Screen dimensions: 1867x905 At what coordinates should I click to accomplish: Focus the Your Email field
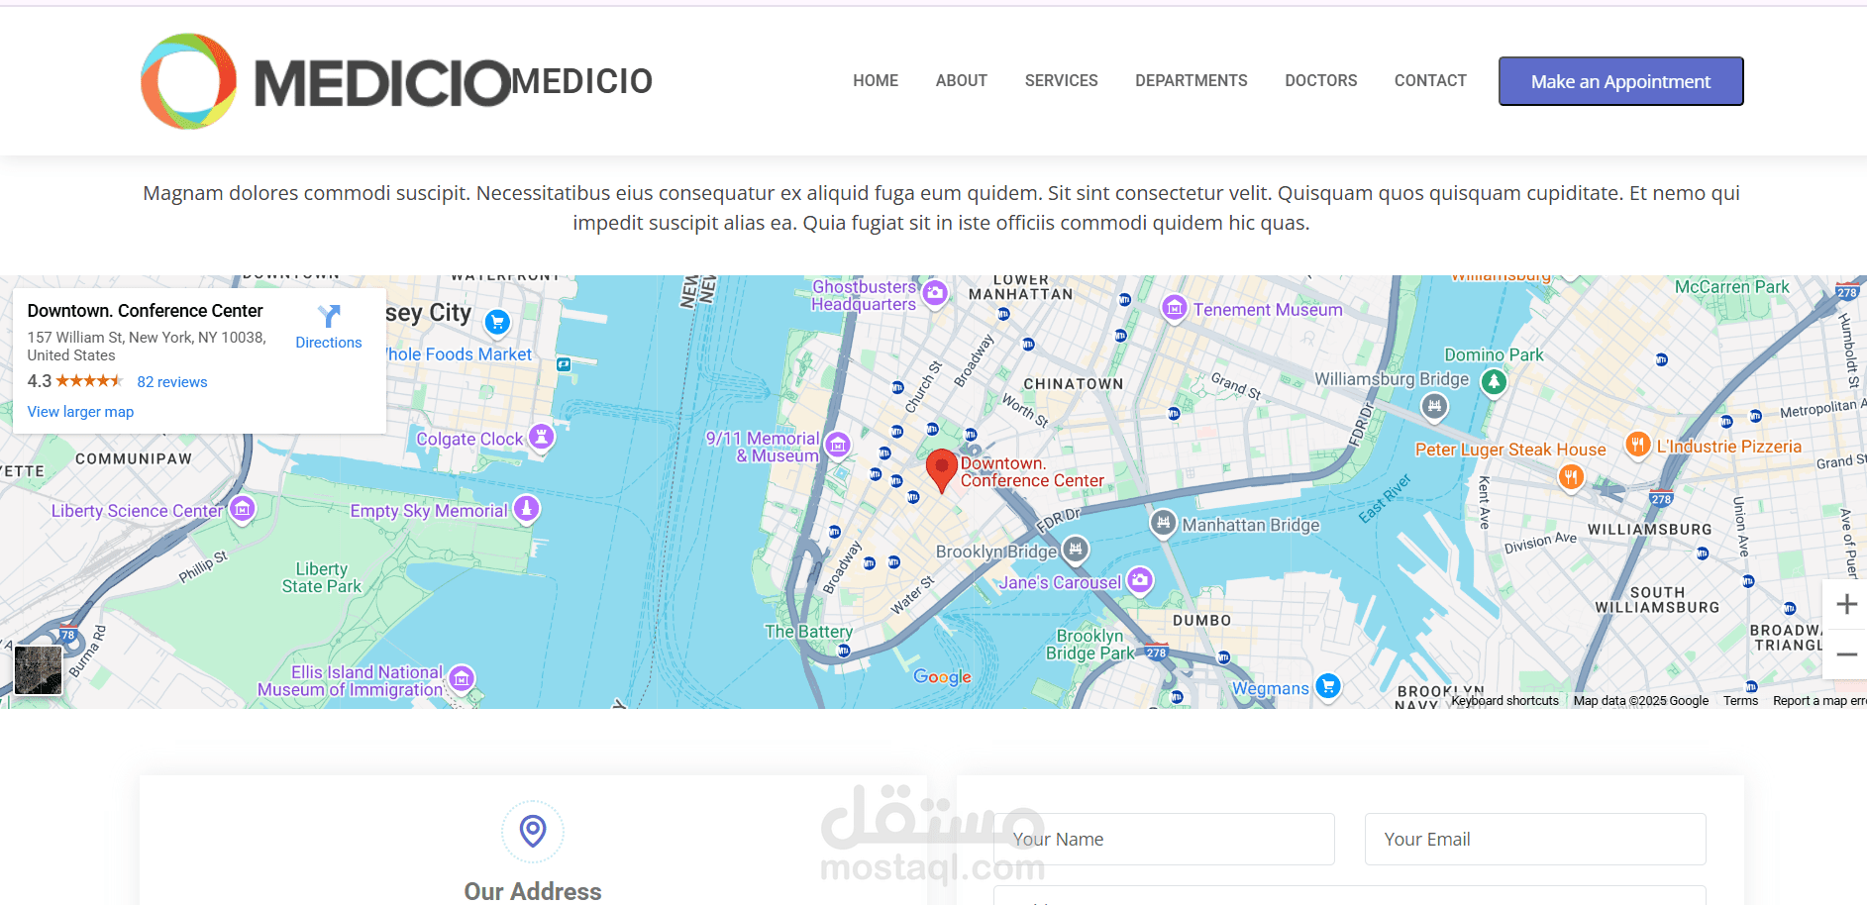click(1535, 839)
